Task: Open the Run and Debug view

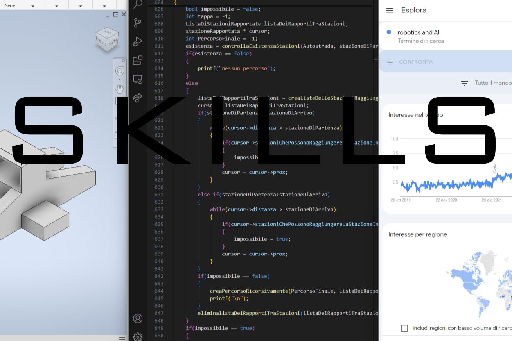Action: pyautogui.click(x=138, y=42)
